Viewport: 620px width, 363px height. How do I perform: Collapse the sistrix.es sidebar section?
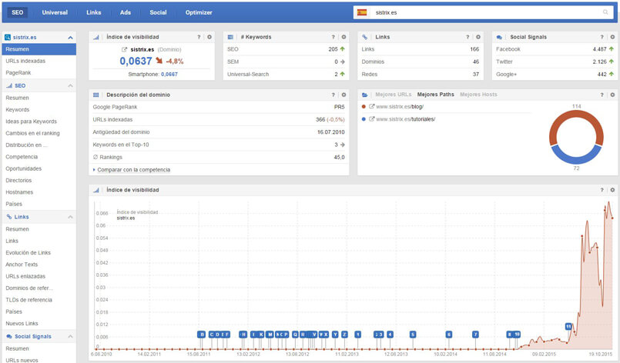pos(70,38)
